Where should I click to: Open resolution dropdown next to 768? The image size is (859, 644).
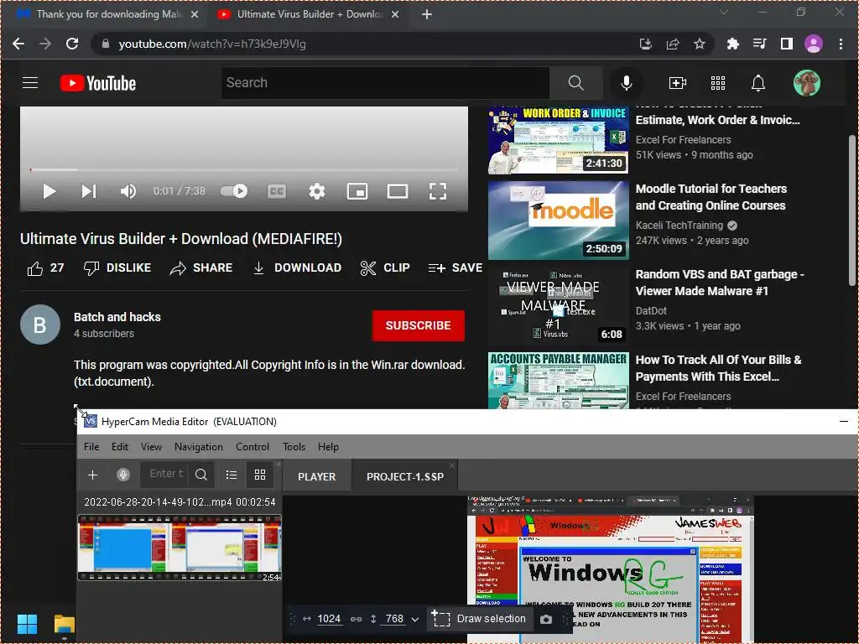(414, 620)
